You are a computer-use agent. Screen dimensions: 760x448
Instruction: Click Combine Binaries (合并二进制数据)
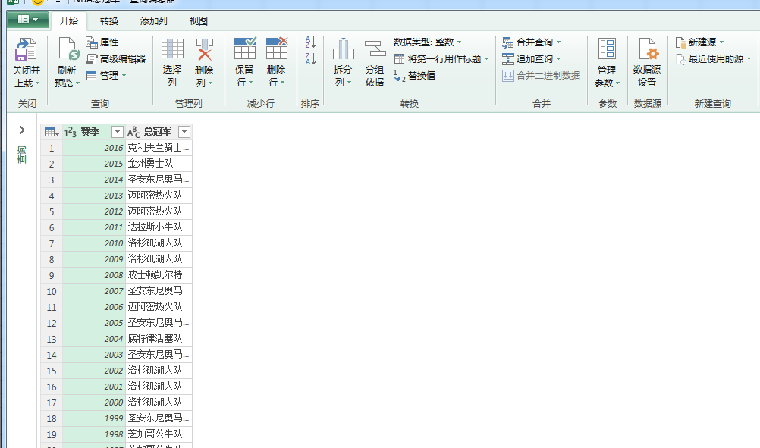pyautogui.click(x=541, y=76)
